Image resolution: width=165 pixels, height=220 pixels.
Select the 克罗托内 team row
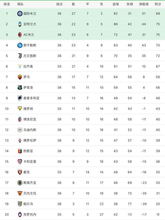point(82,214)
